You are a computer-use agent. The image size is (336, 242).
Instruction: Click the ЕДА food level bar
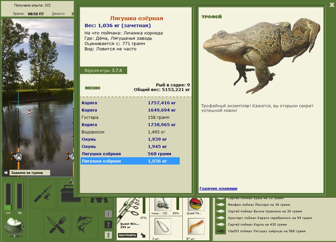click(x=8, y=197)
